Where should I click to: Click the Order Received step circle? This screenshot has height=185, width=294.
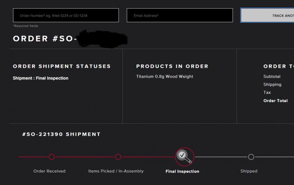(52, 157)
